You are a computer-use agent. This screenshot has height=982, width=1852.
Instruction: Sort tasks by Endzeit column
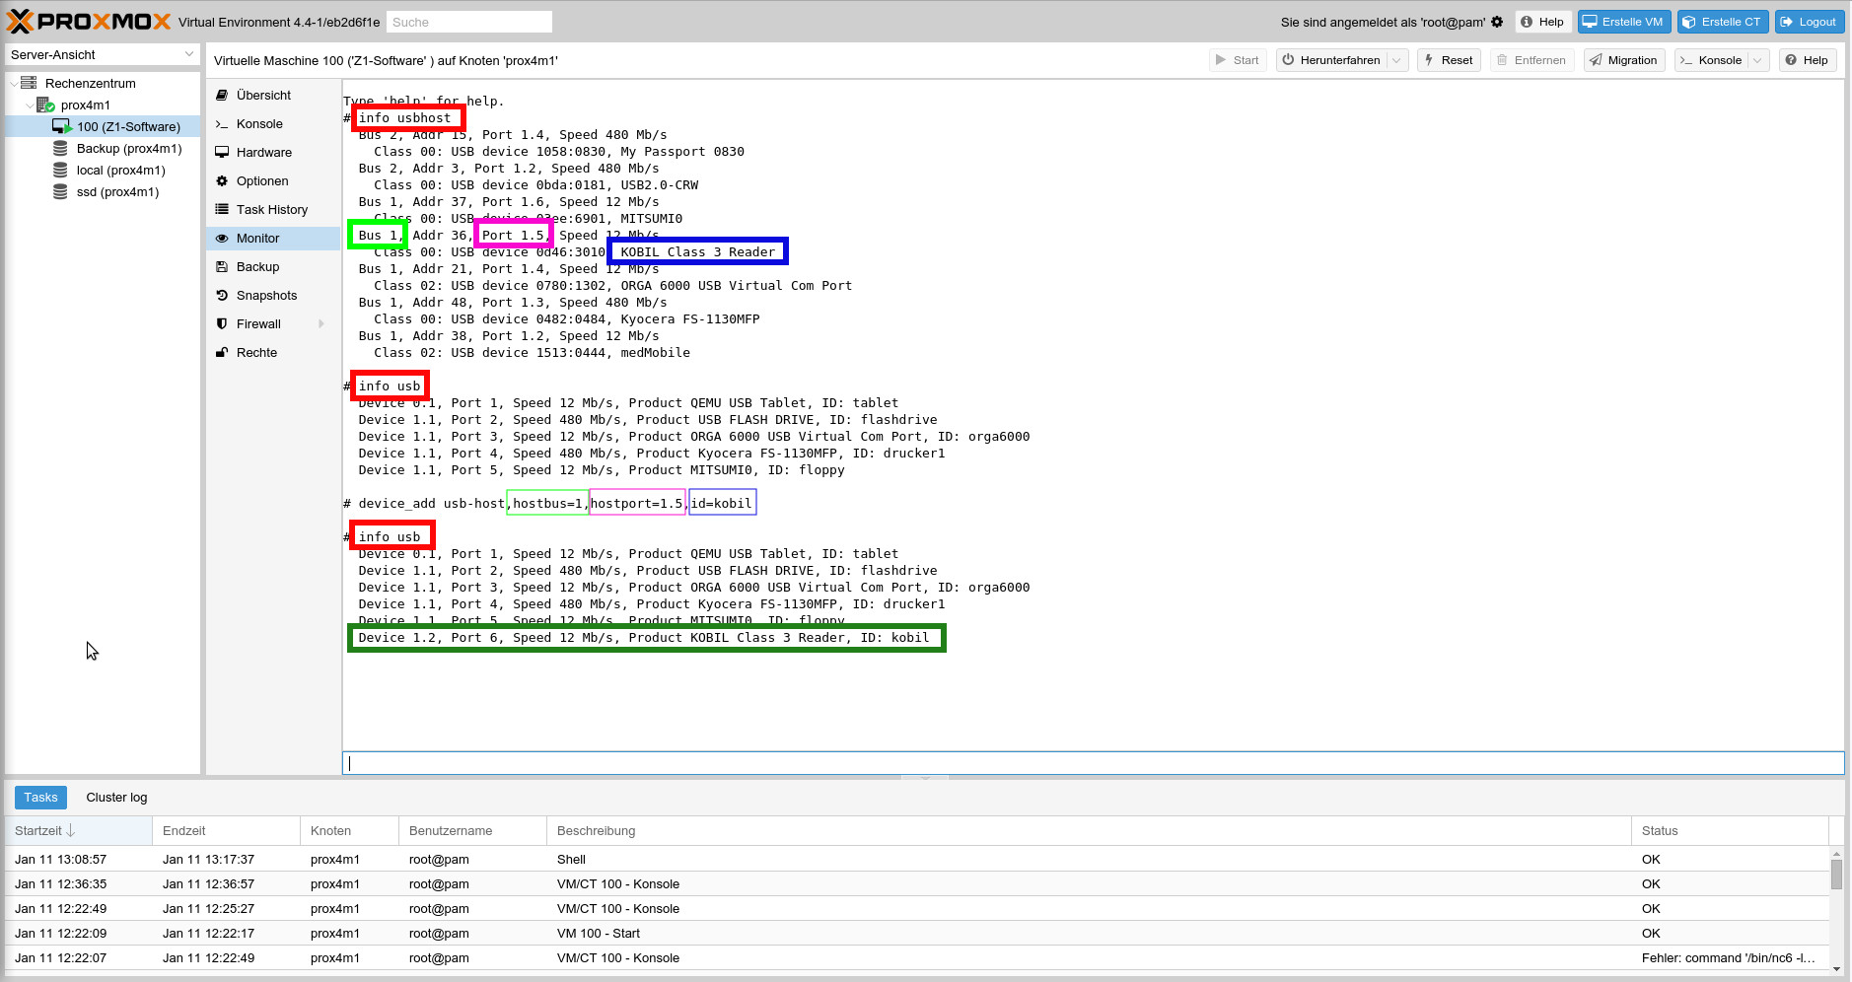click(x=226, y=831)
